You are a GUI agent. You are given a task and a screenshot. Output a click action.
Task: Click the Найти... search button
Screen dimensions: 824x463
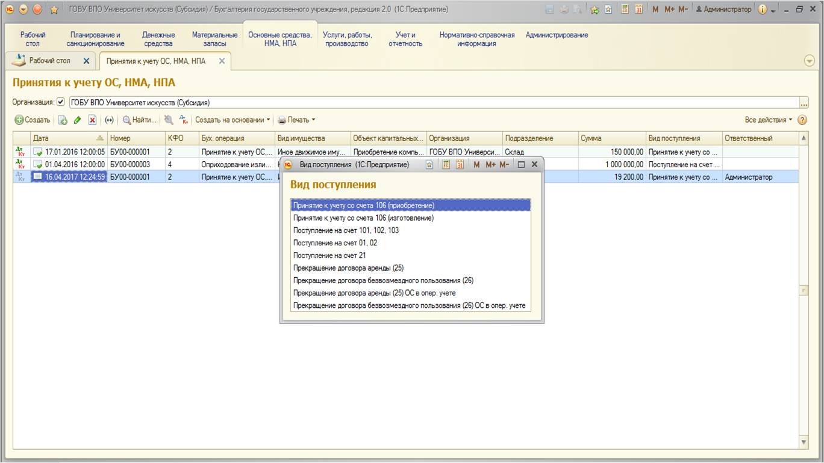point(140,120)
